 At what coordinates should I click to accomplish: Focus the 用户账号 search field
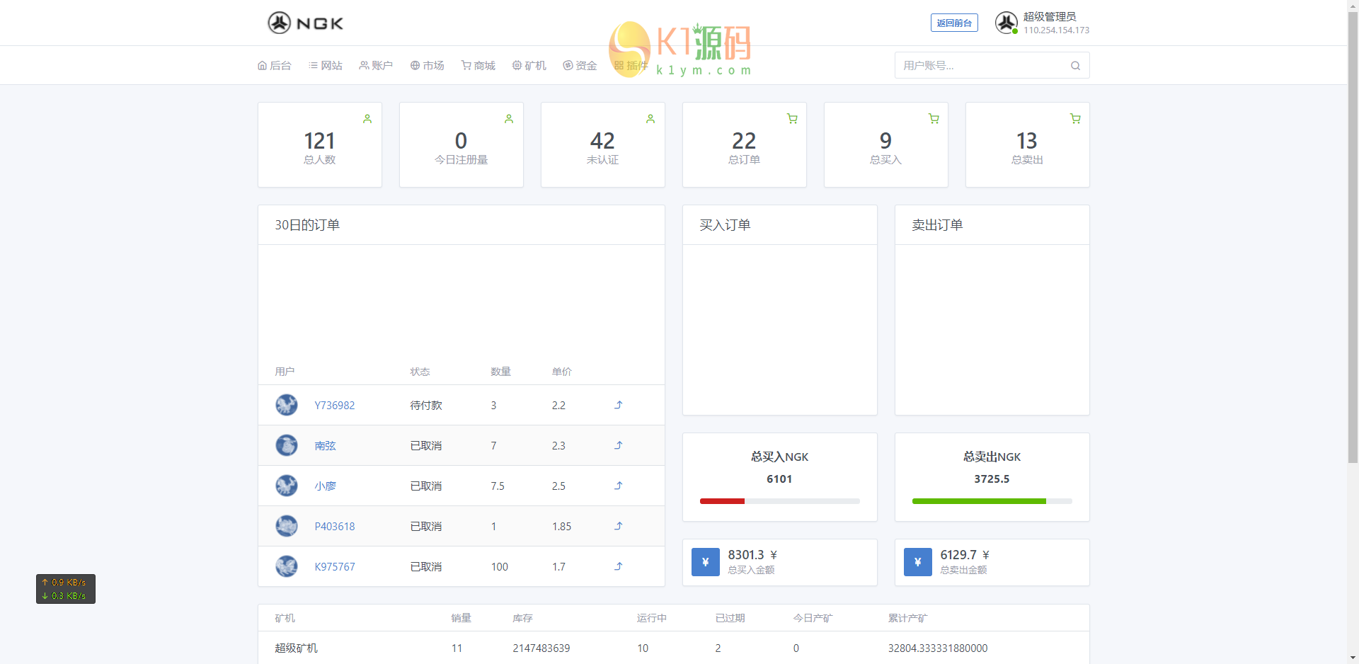tap(982, 66)
